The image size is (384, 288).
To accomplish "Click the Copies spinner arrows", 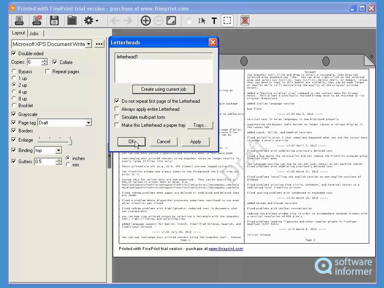I will 44,62.
